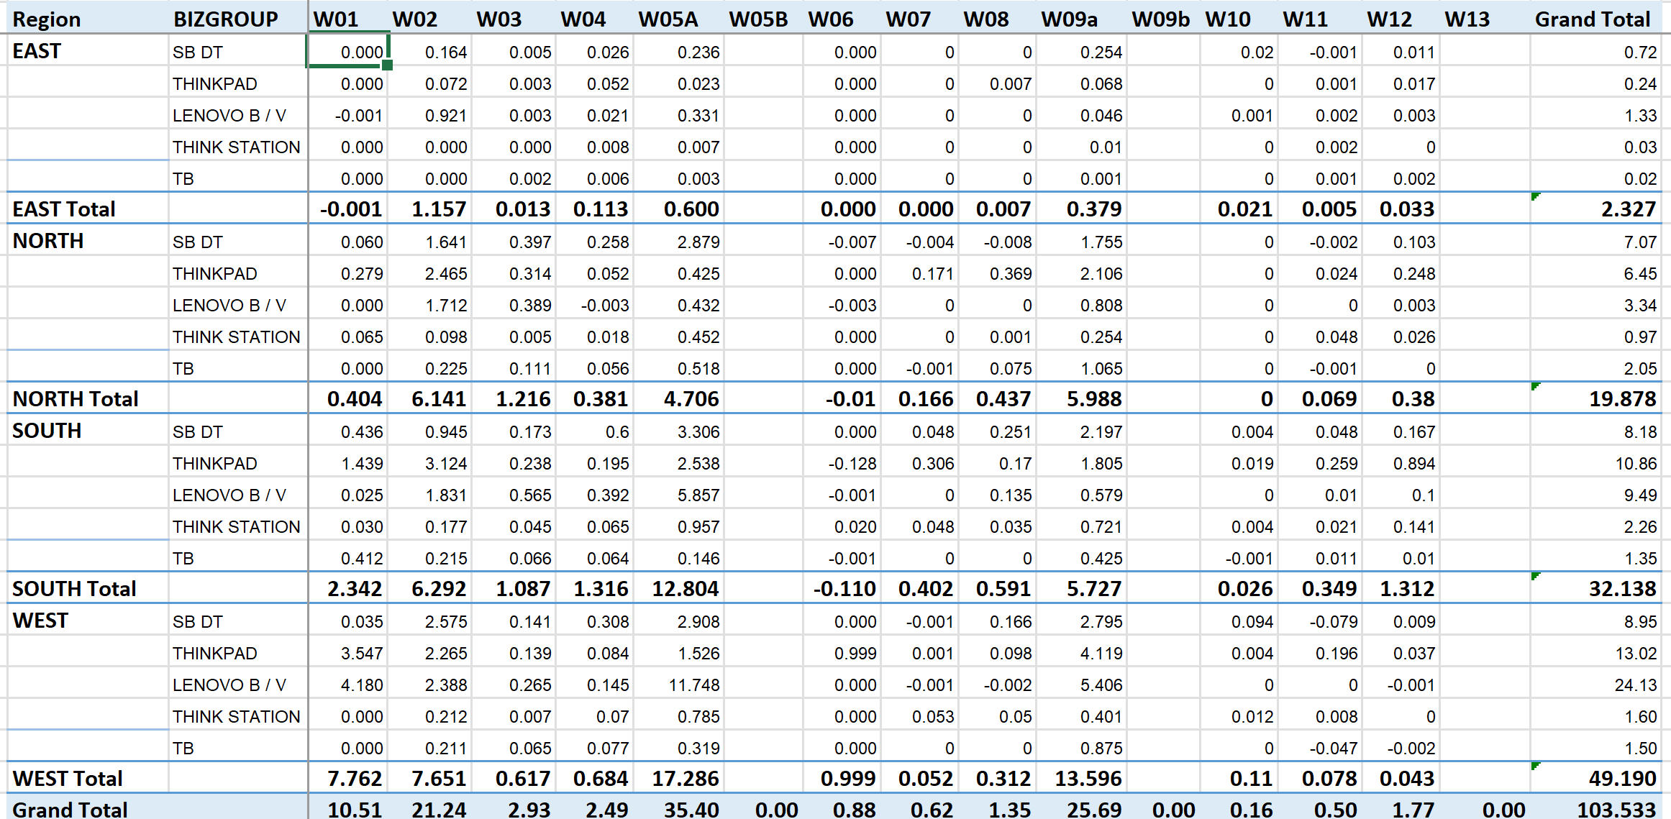Select the Grand Total column header

(1592, 19)
